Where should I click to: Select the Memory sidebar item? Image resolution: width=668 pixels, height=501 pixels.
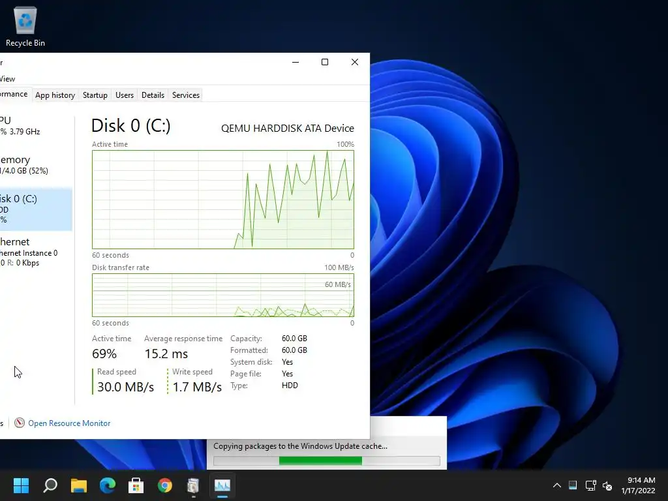tap(36, 165)
